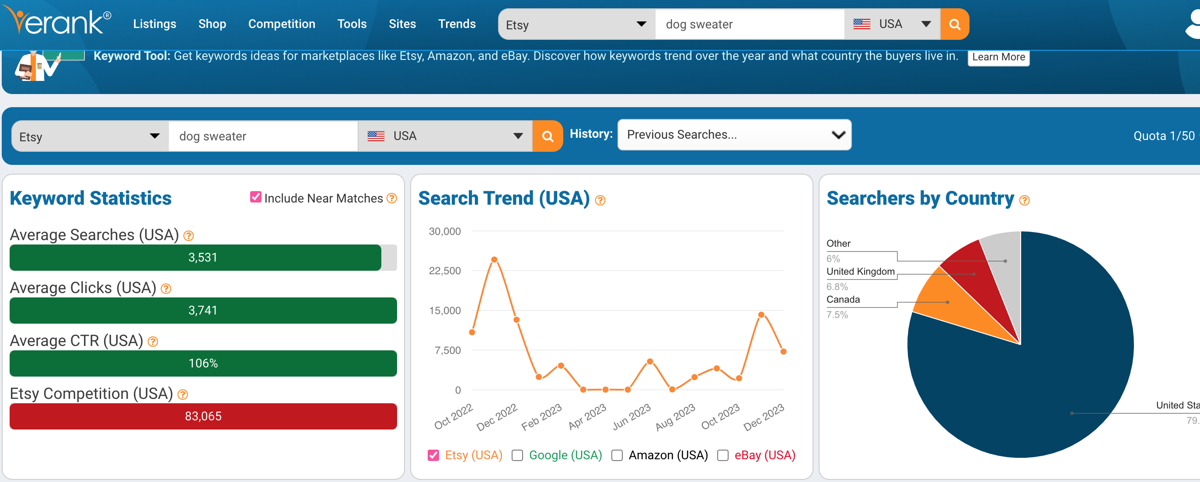Screen dimensions: 1200x482
Task: Click the USA flag icon in top search bar
Action: tap(862, 24)
